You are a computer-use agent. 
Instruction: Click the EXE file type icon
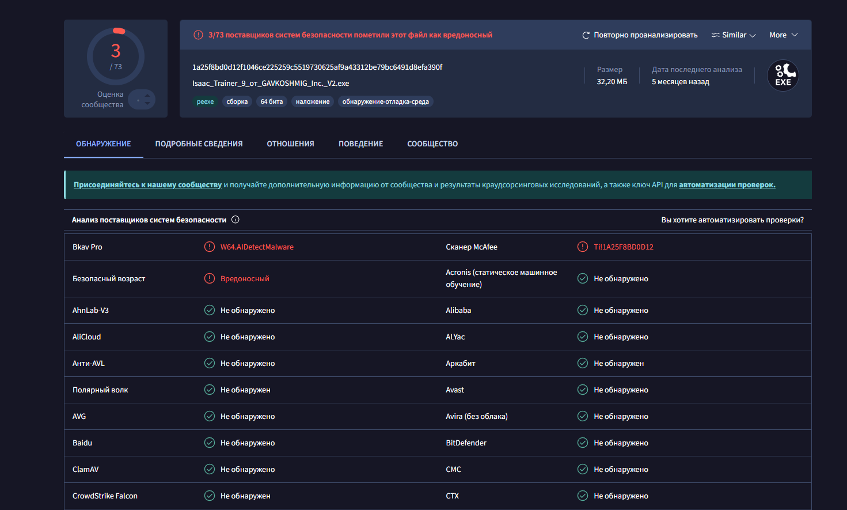point(783,75)
